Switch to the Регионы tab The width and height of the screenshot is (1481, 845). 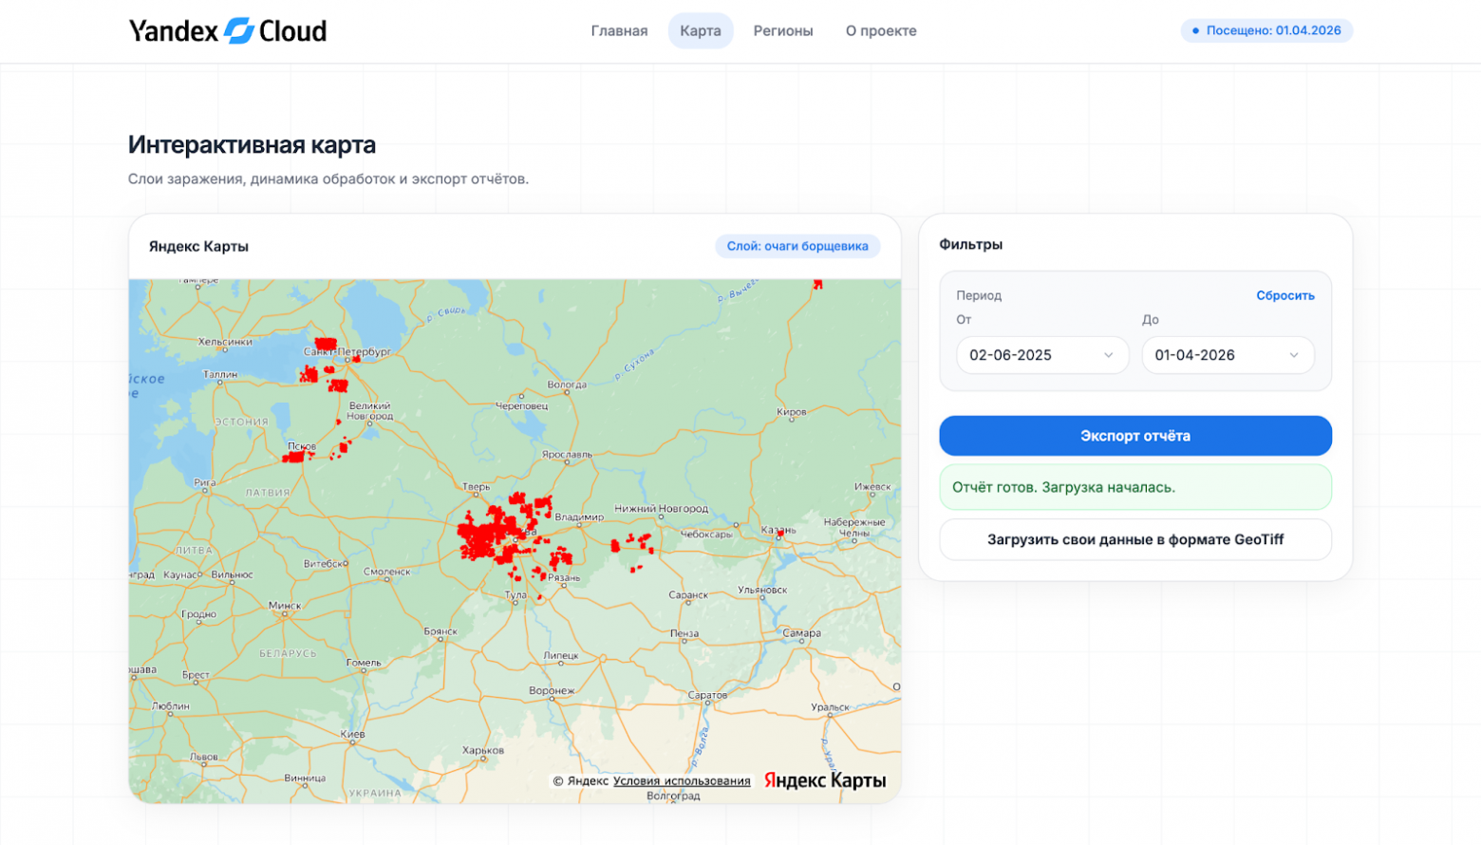pyautogui.click(x=783, y=30)
